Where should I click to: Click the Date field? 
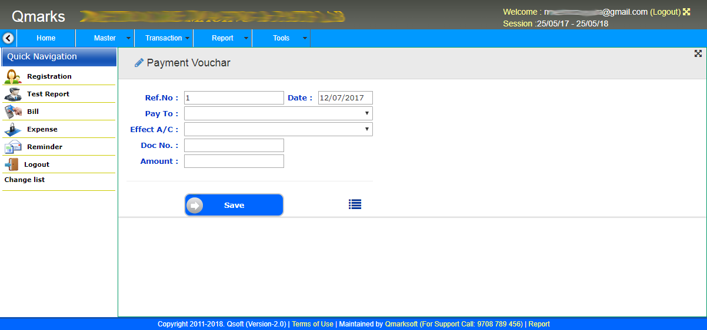(x=345, y=98)
